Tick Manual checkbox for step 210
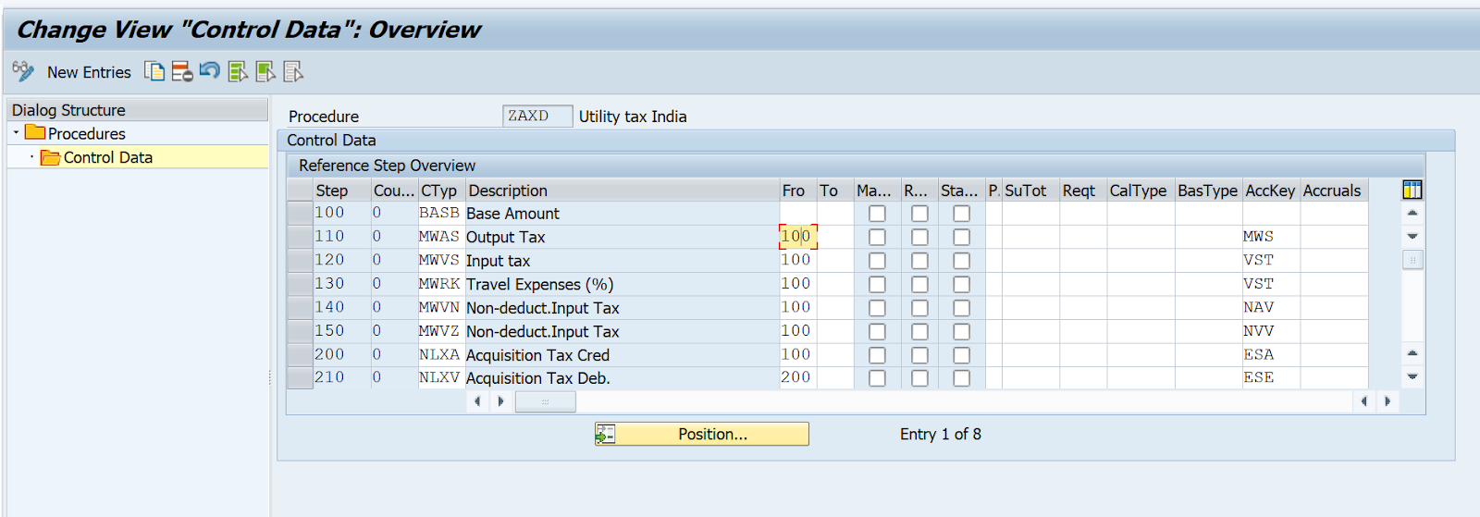The image size is (1480, 517). pos(877,378)
